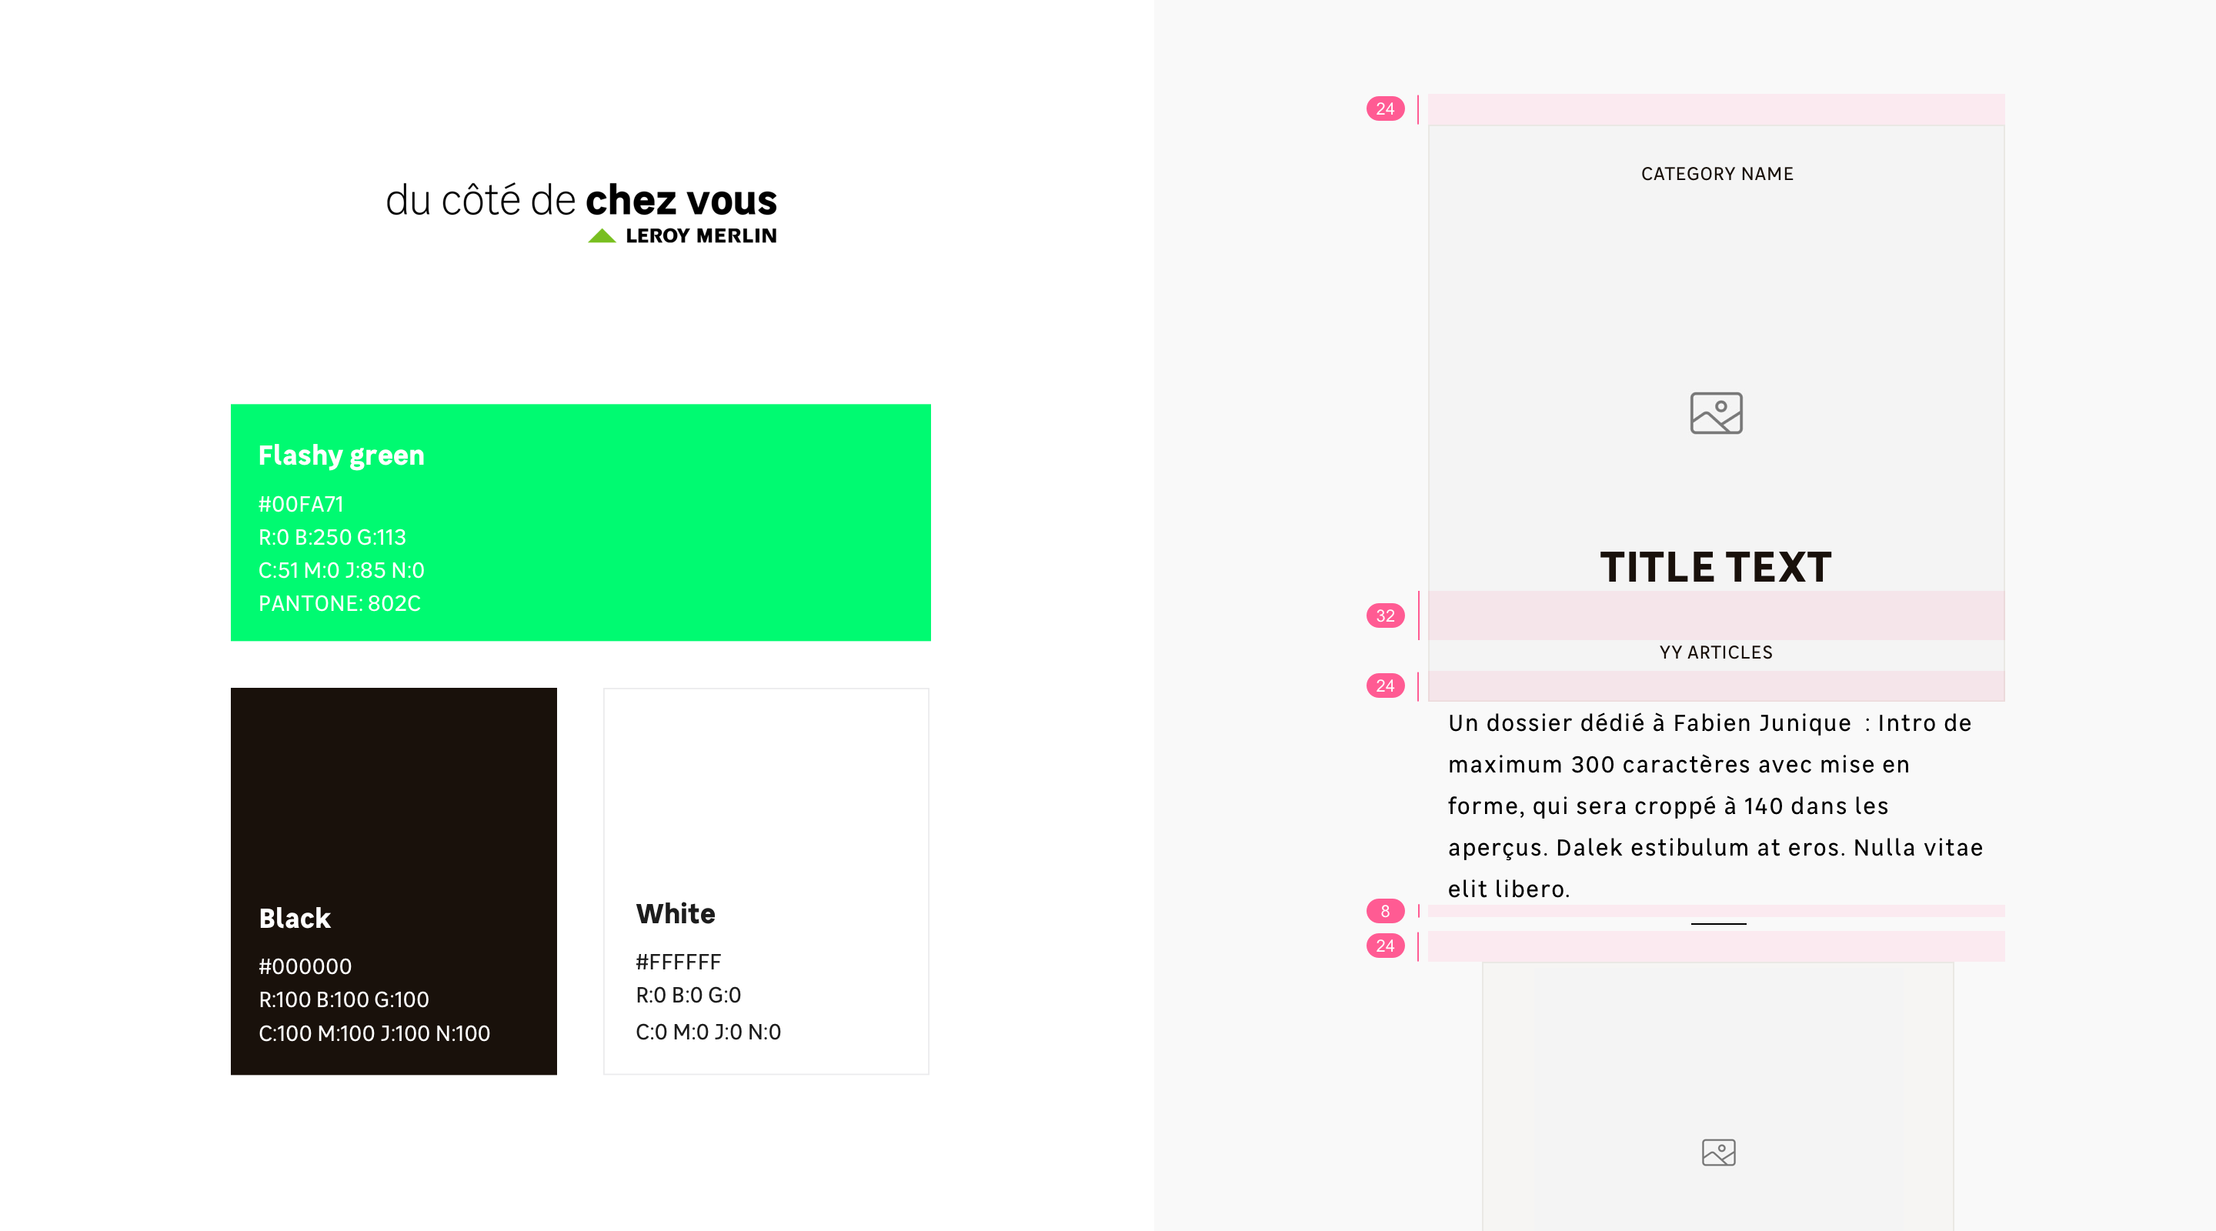Click the upward arrow triangle icon
2216x1231 pixels.
[602, 233]
